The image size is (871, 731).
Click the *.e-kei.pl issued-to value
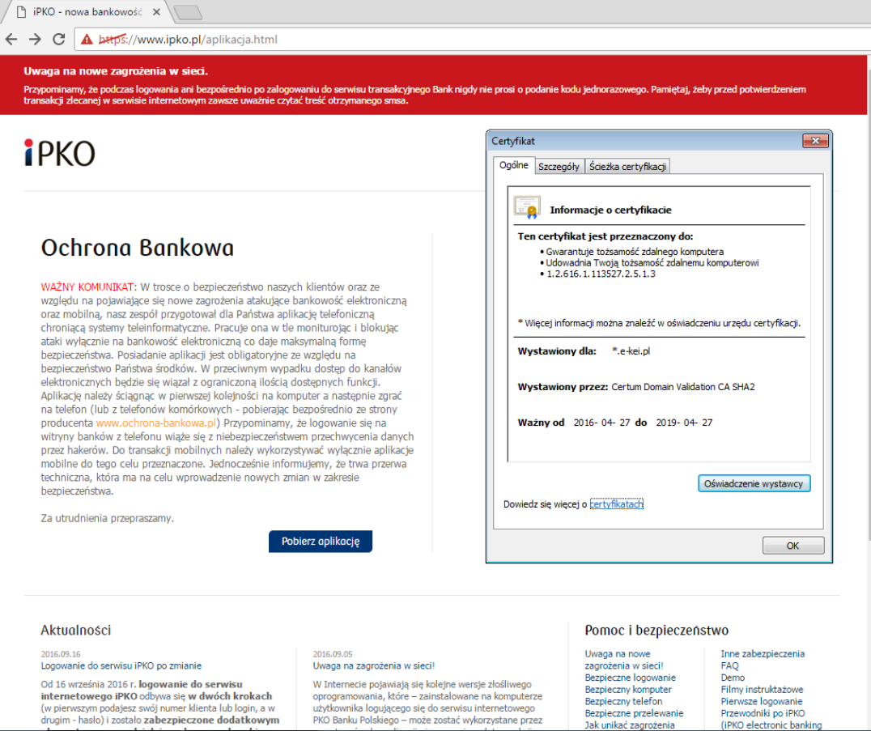pos(631,351)
